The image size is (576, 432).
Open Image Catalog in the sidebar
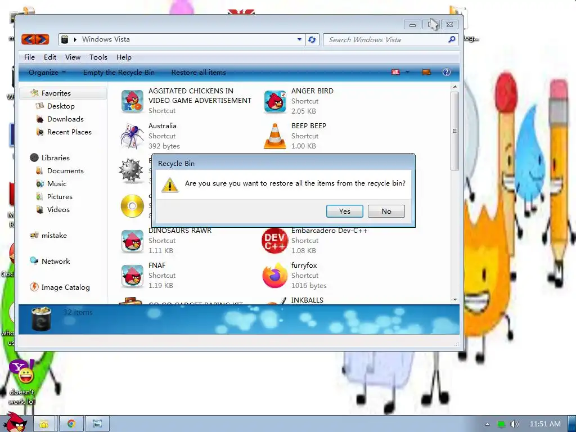coord(65,287)
